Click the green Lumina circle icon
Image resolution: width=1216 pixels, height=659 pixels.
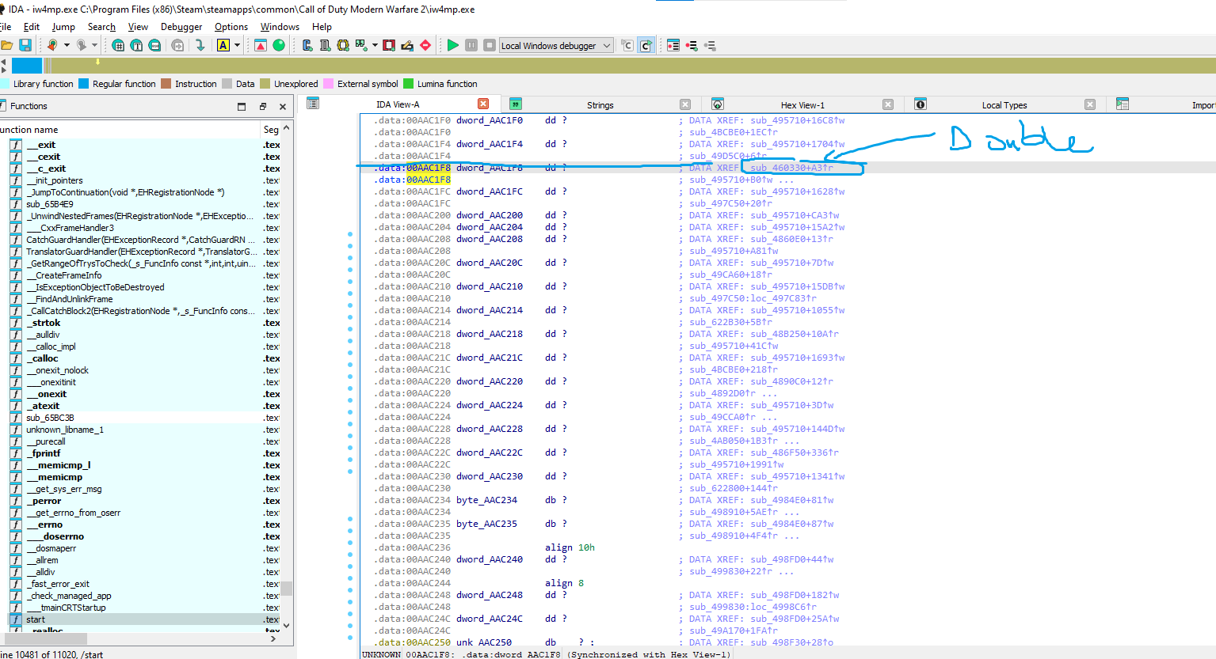[279, 45]
